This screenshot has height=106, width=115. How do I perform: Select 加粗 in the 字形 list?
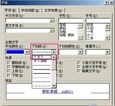[x=63, y=32]
